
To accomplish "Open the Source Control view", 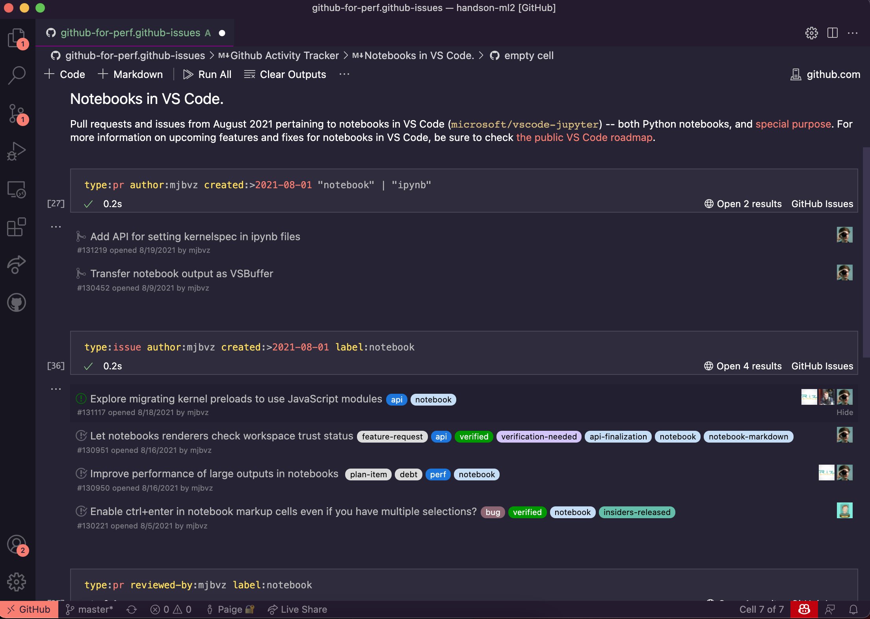I will pos(17,114).
